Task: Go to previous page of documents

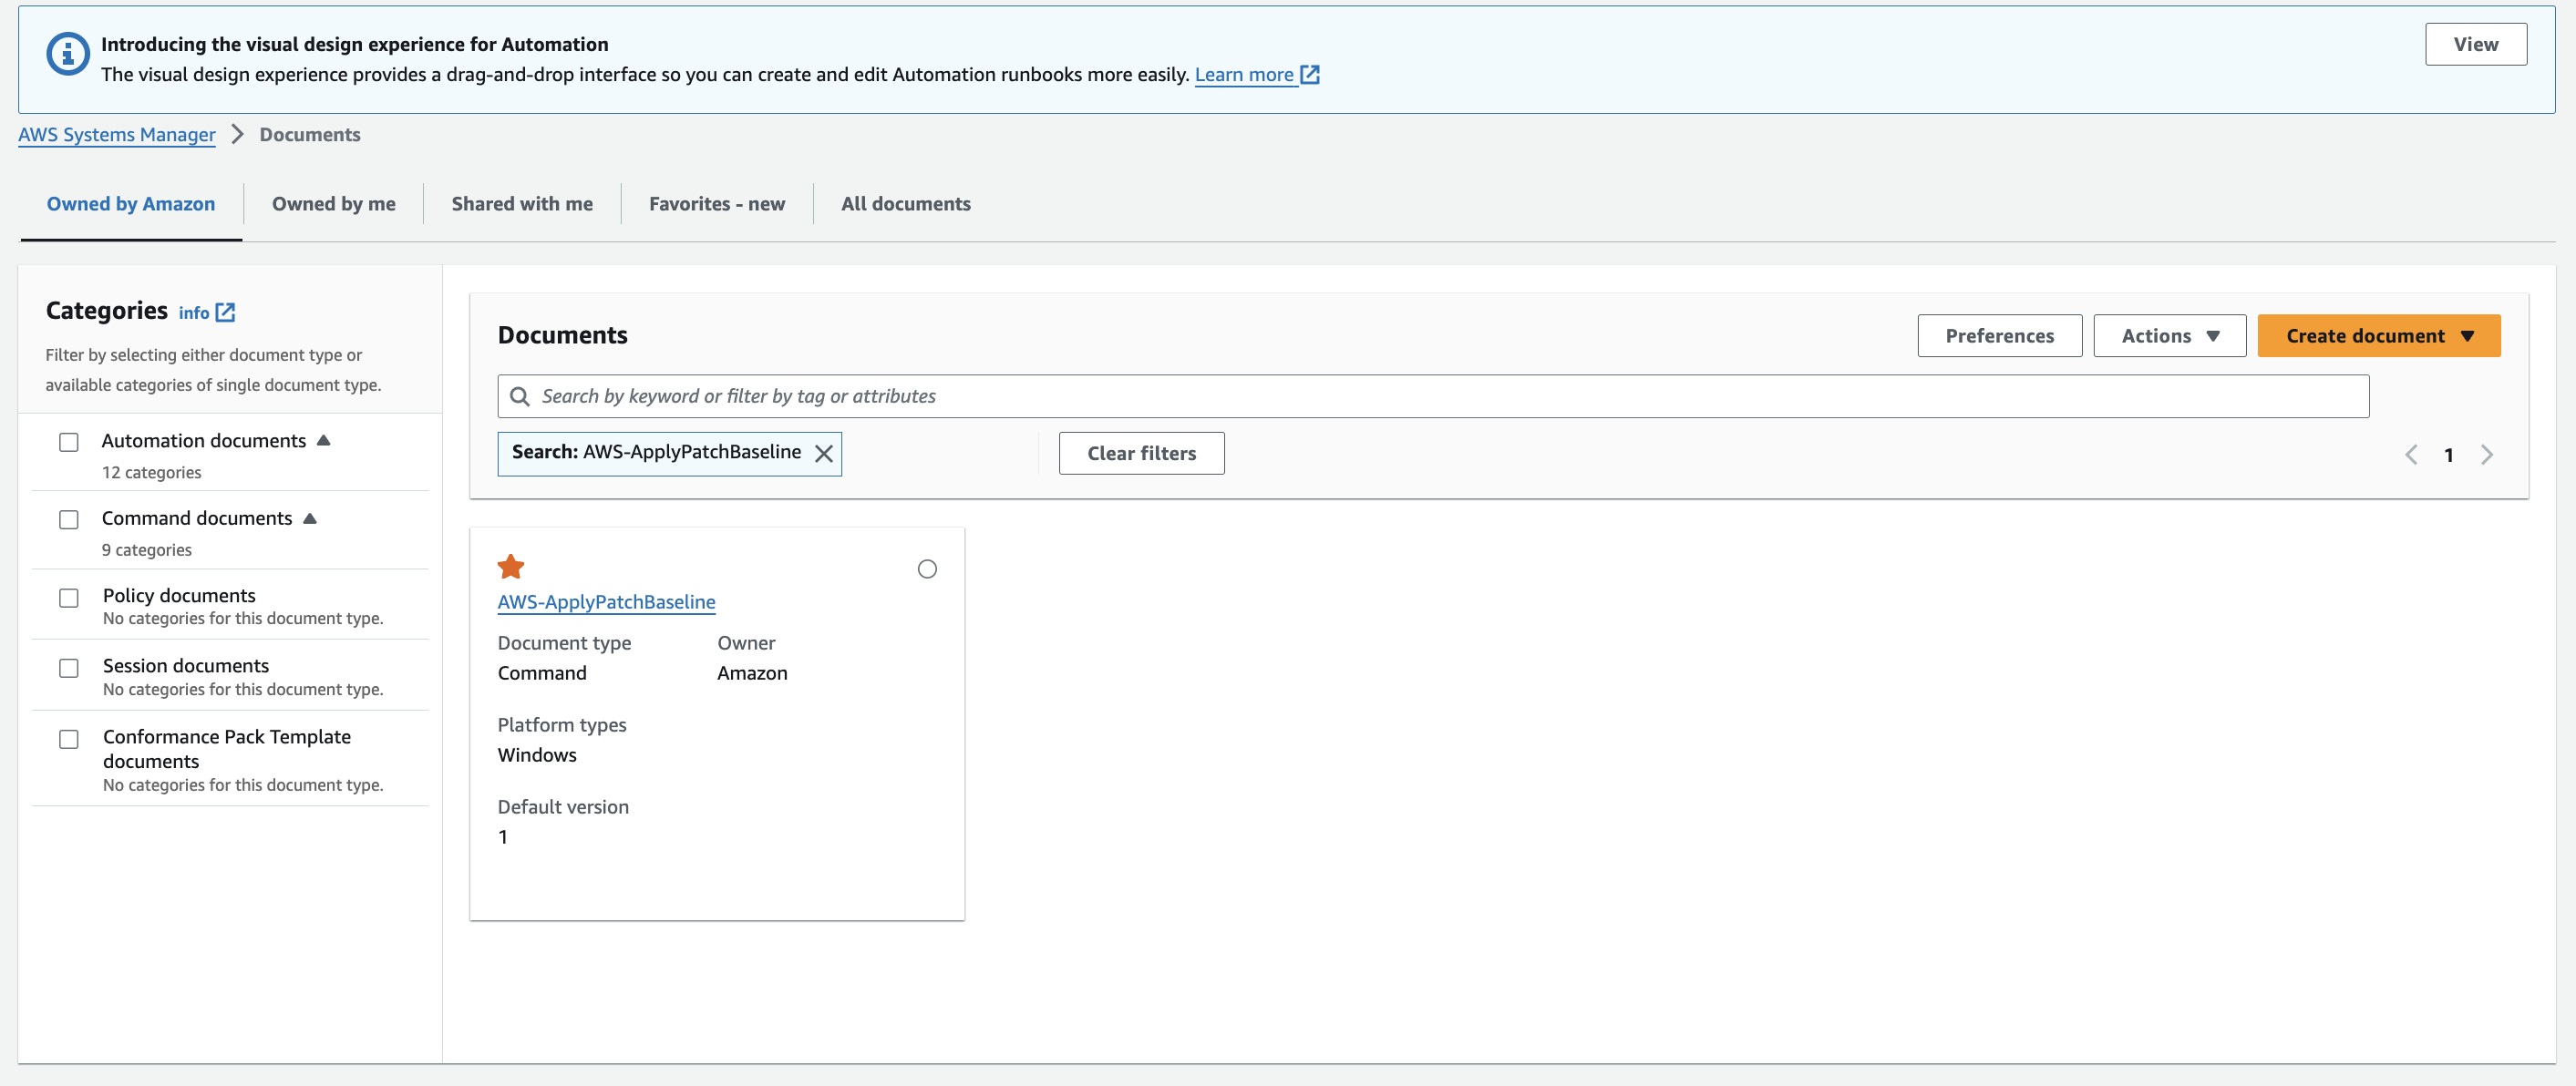Action: (x=2411, y=455)
